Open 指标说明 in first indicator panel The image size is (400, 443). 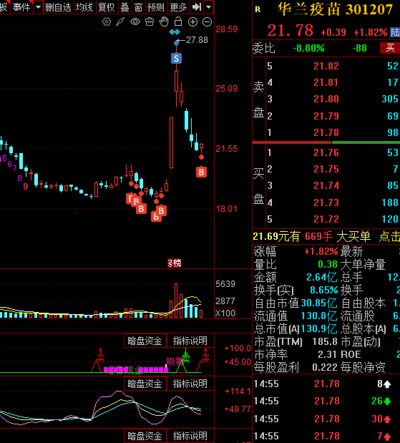coord(190,341)
